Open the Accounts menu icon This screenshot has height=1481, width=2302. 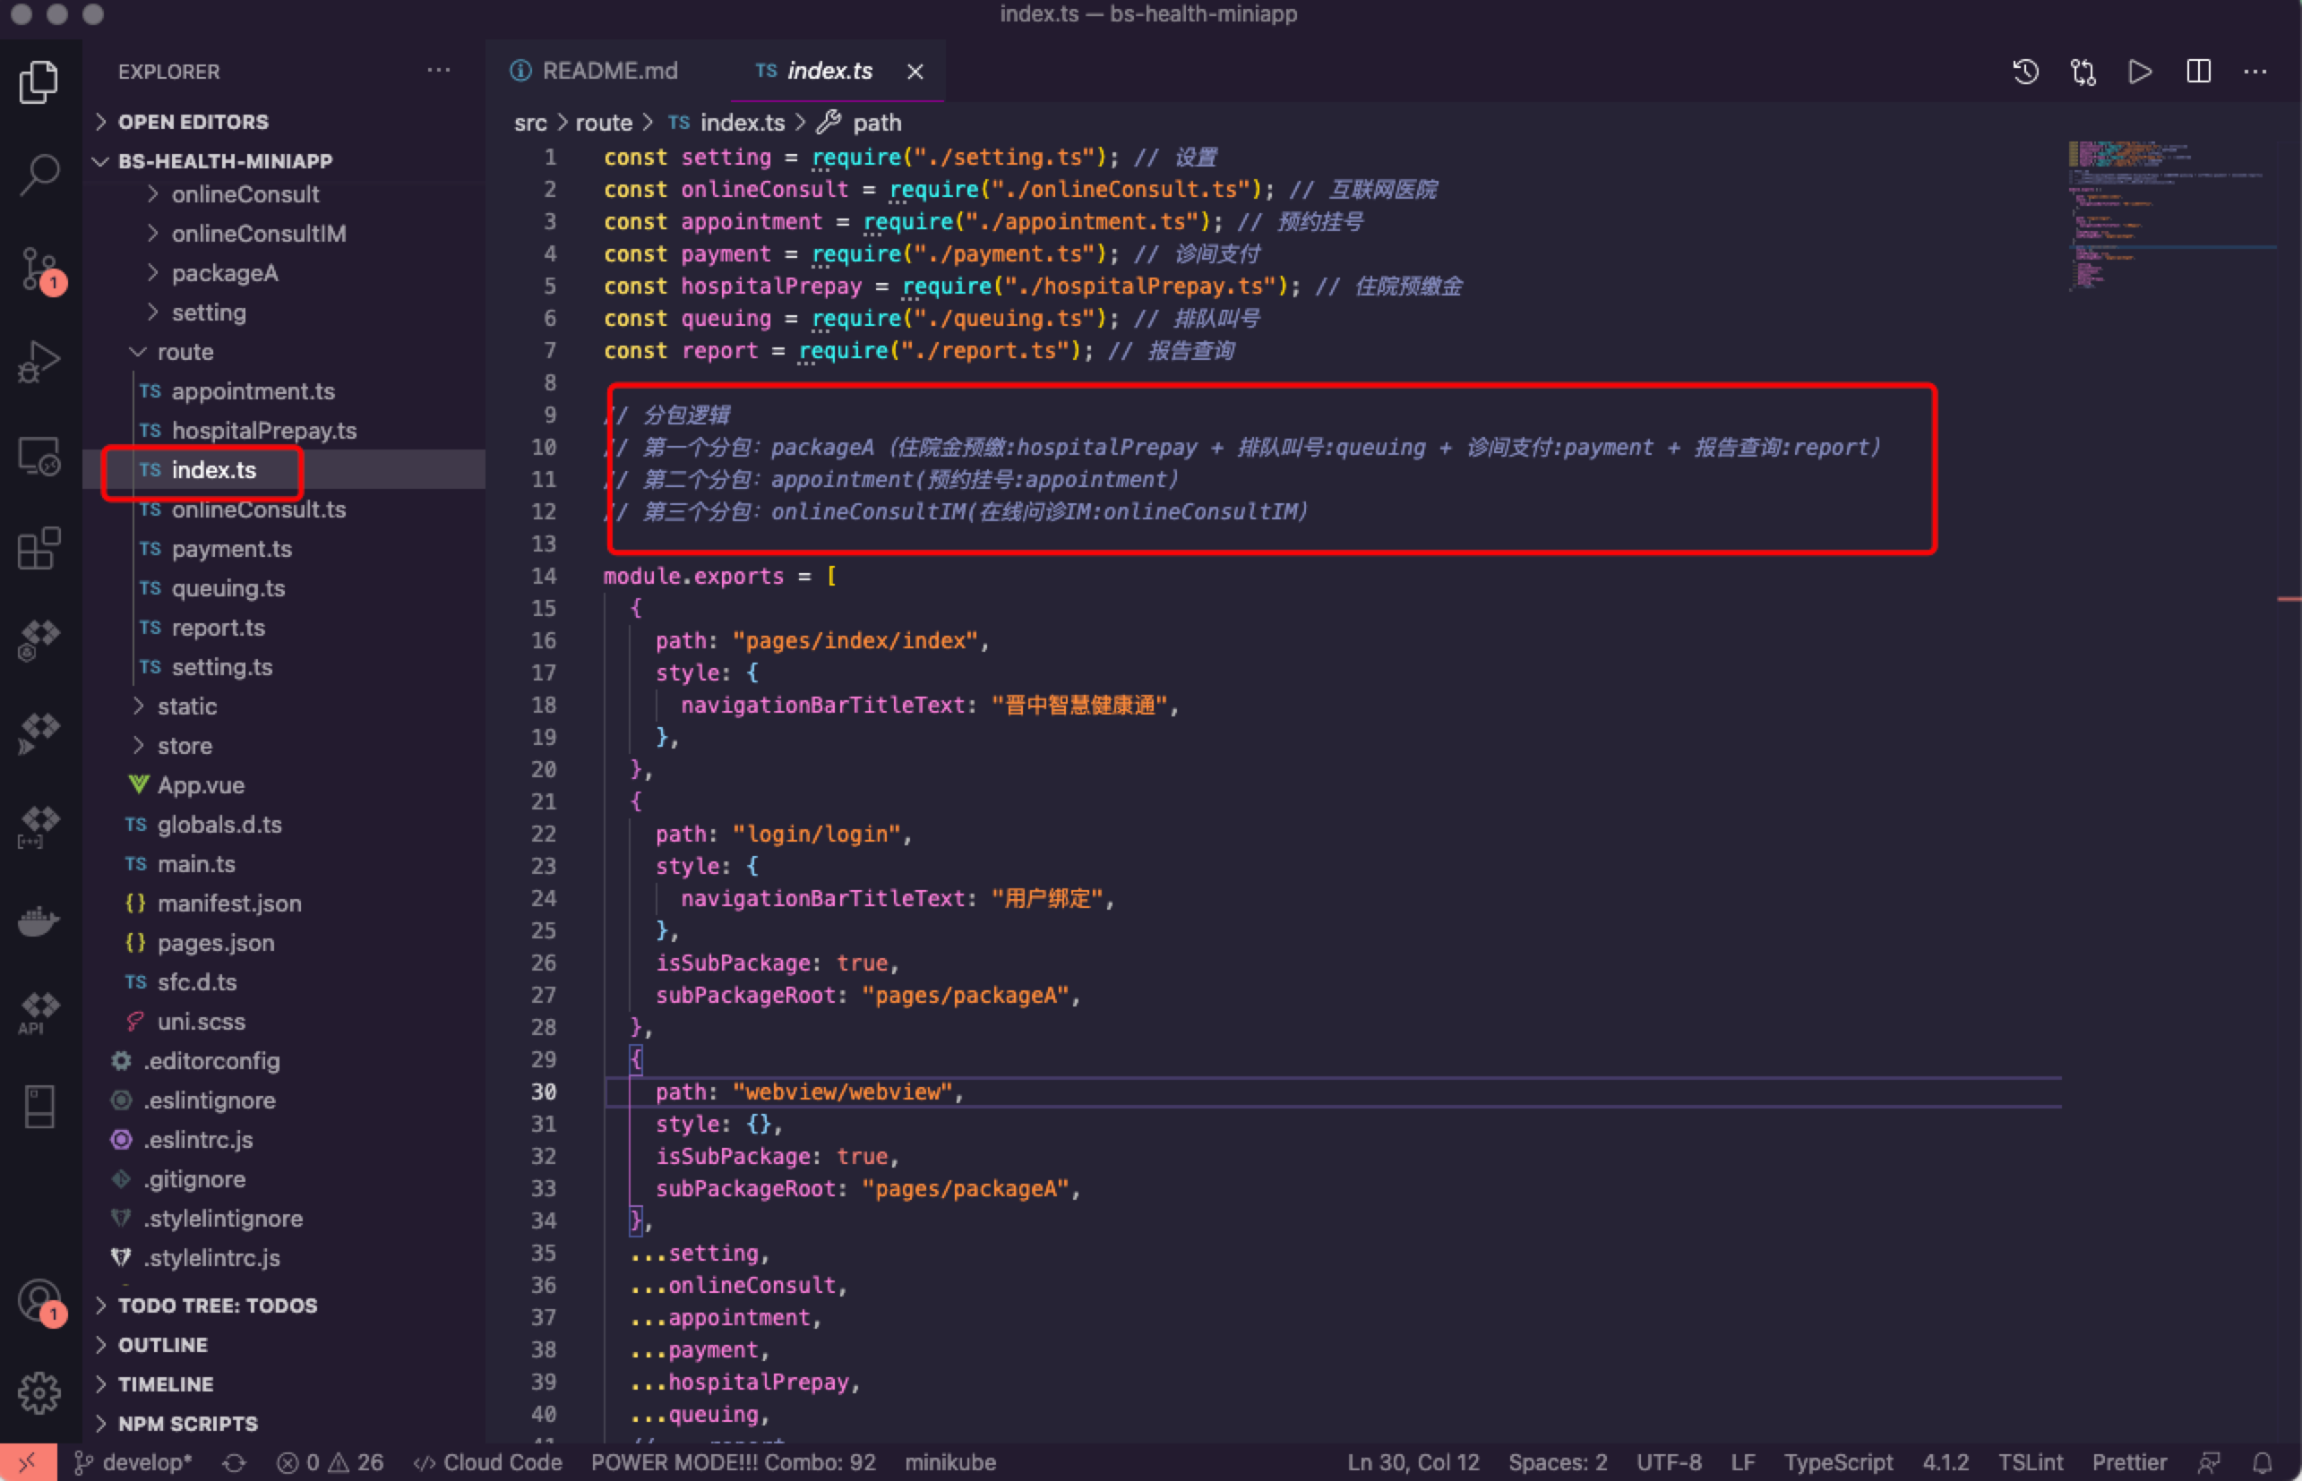click(x=40, y=1303)
